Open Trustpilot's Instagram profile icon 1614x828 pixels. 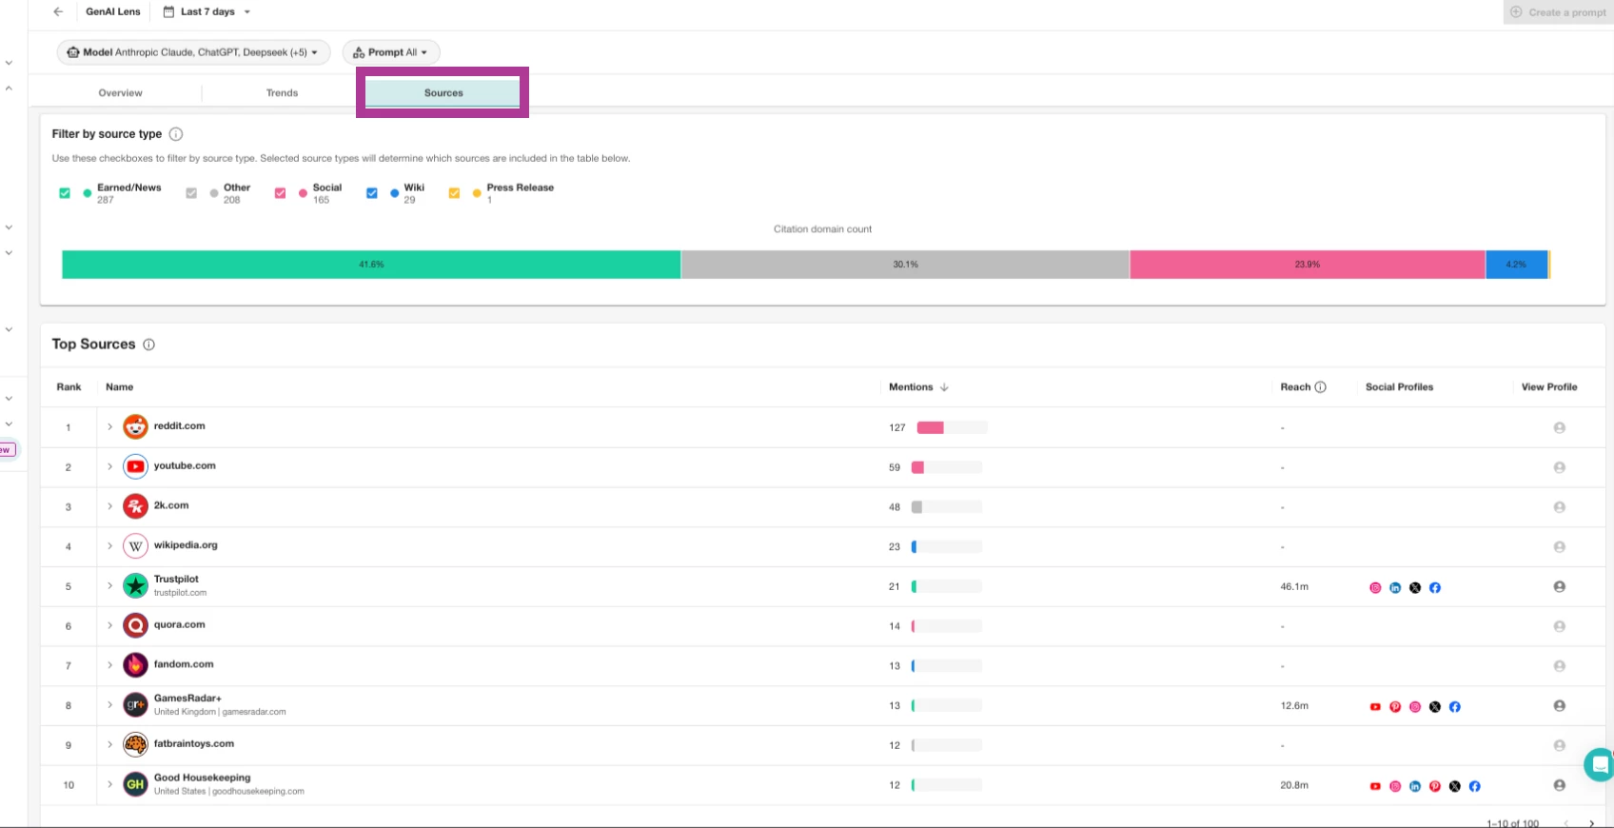pos(1375,588)
